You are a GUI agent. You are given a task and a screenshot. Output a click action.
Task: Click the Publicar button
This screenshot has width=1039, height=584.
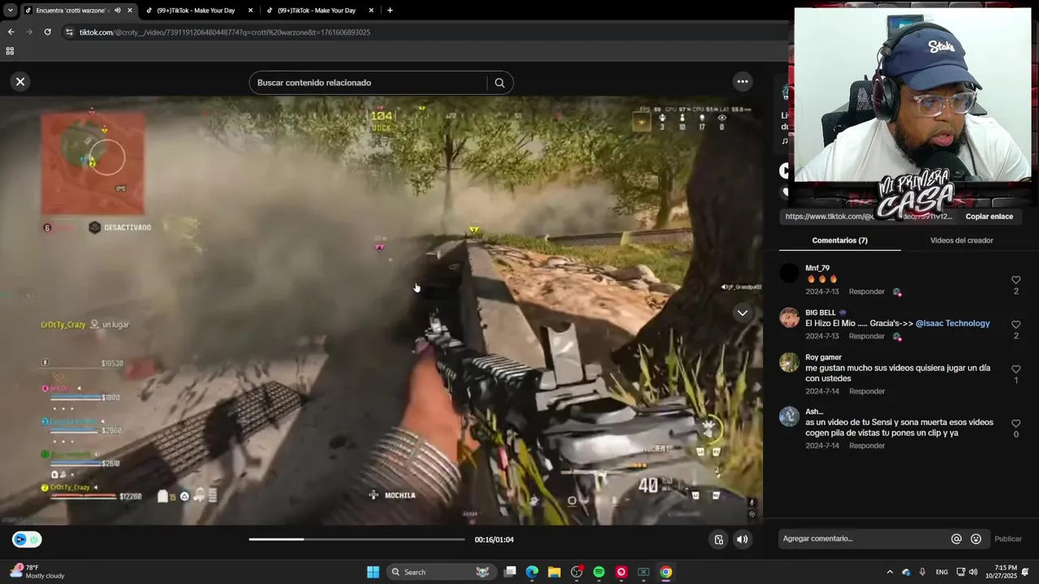[x=1008, y=539]
